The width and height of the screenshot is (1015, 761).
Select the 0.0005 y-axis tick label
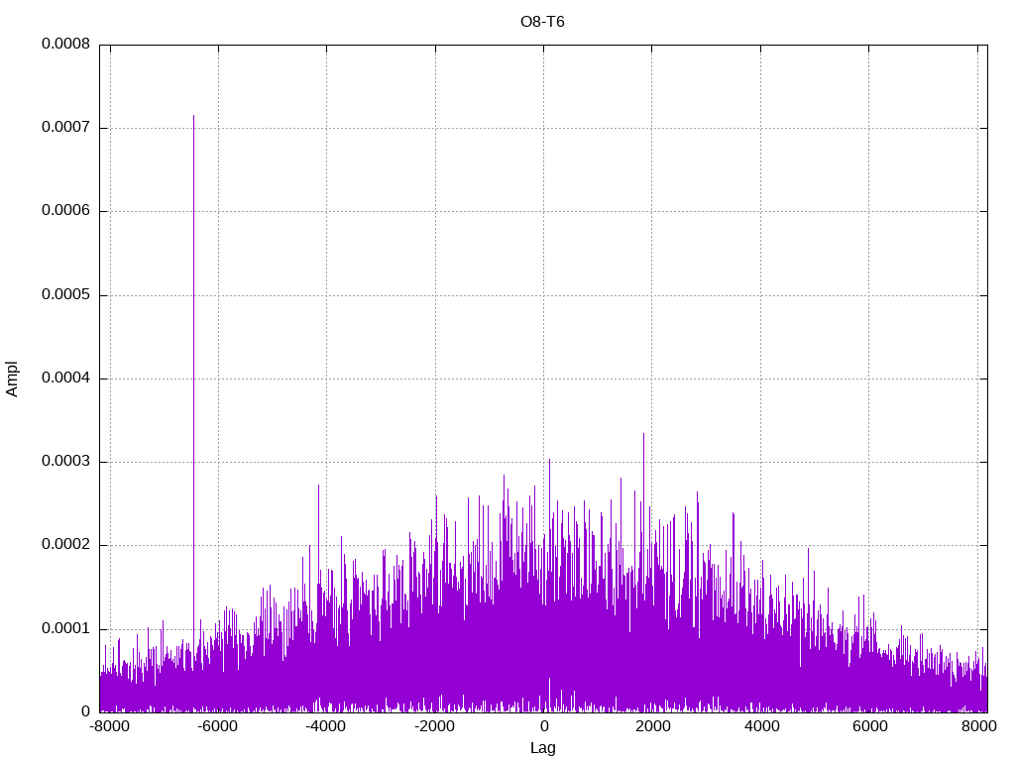tap(65, 295)
